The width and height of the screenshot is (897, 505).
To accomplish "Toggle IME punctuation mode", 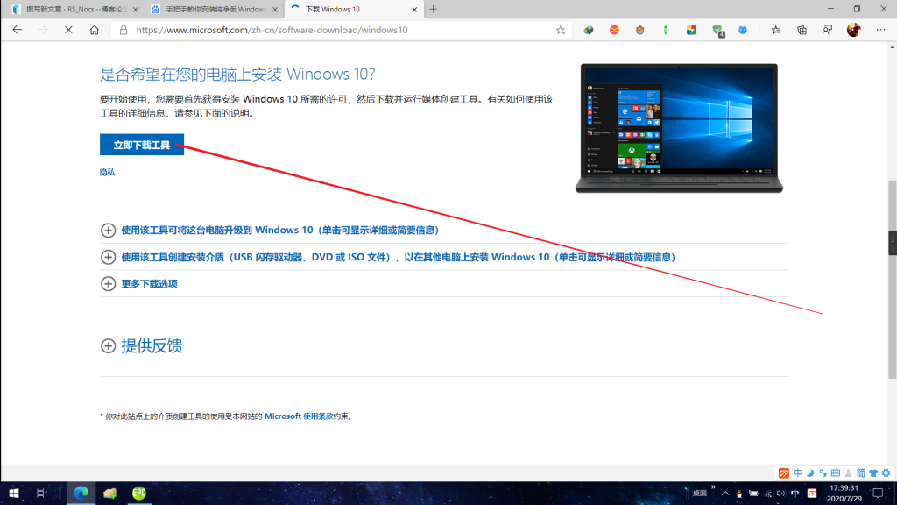I will (x=823, y=473).
